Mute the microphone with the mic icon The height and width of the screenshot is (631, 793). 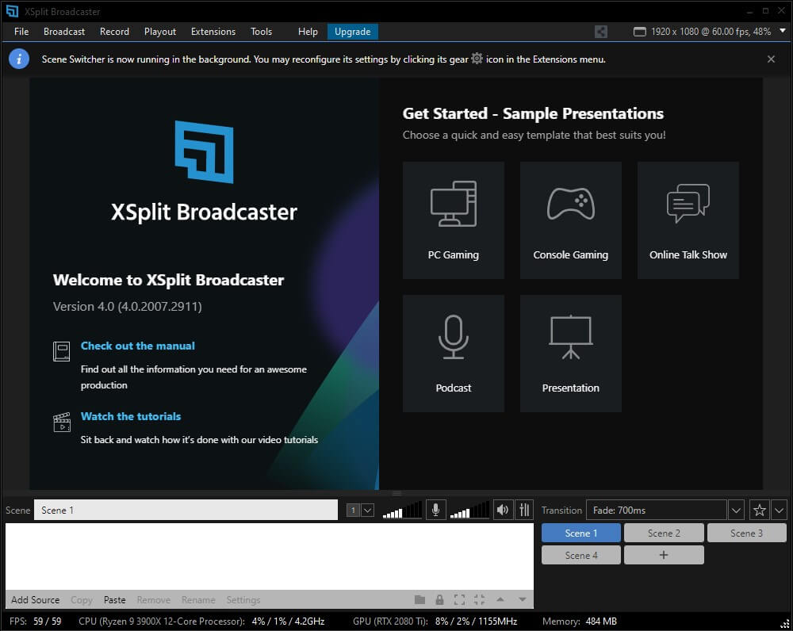[x=435, y=510]
